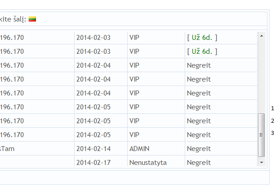Click the first green 'Už 6d.' status
Image resolution: width=280 pixels, height=190 pixels.
[202, 38]
